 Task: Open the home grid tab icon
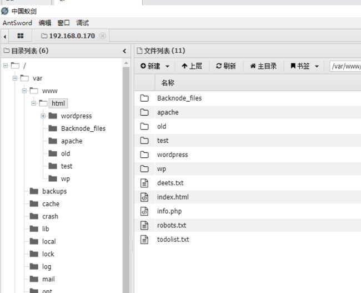(x=21, y=36)
